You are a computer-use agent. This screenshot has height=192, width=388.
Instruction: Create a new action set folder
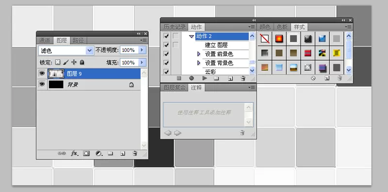tap(216, 79)
